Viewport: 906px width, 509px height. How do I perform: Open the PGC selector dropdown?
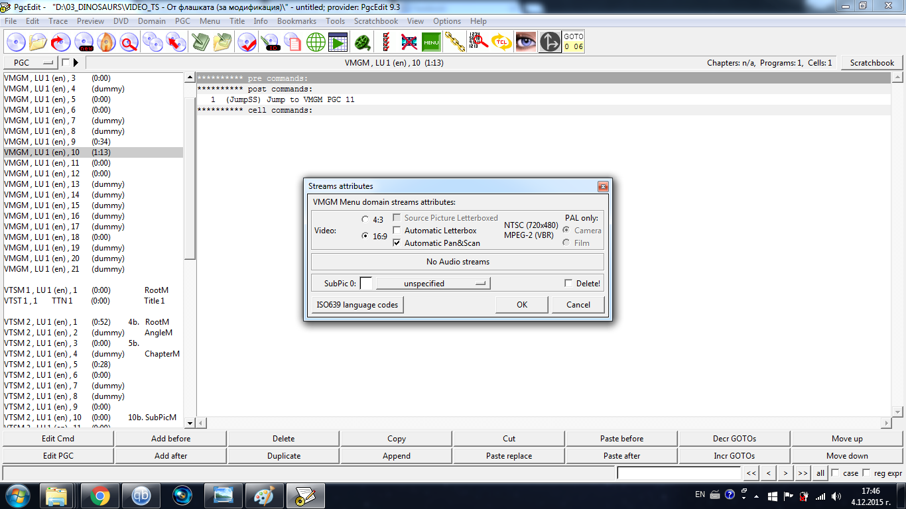[31, 63]
